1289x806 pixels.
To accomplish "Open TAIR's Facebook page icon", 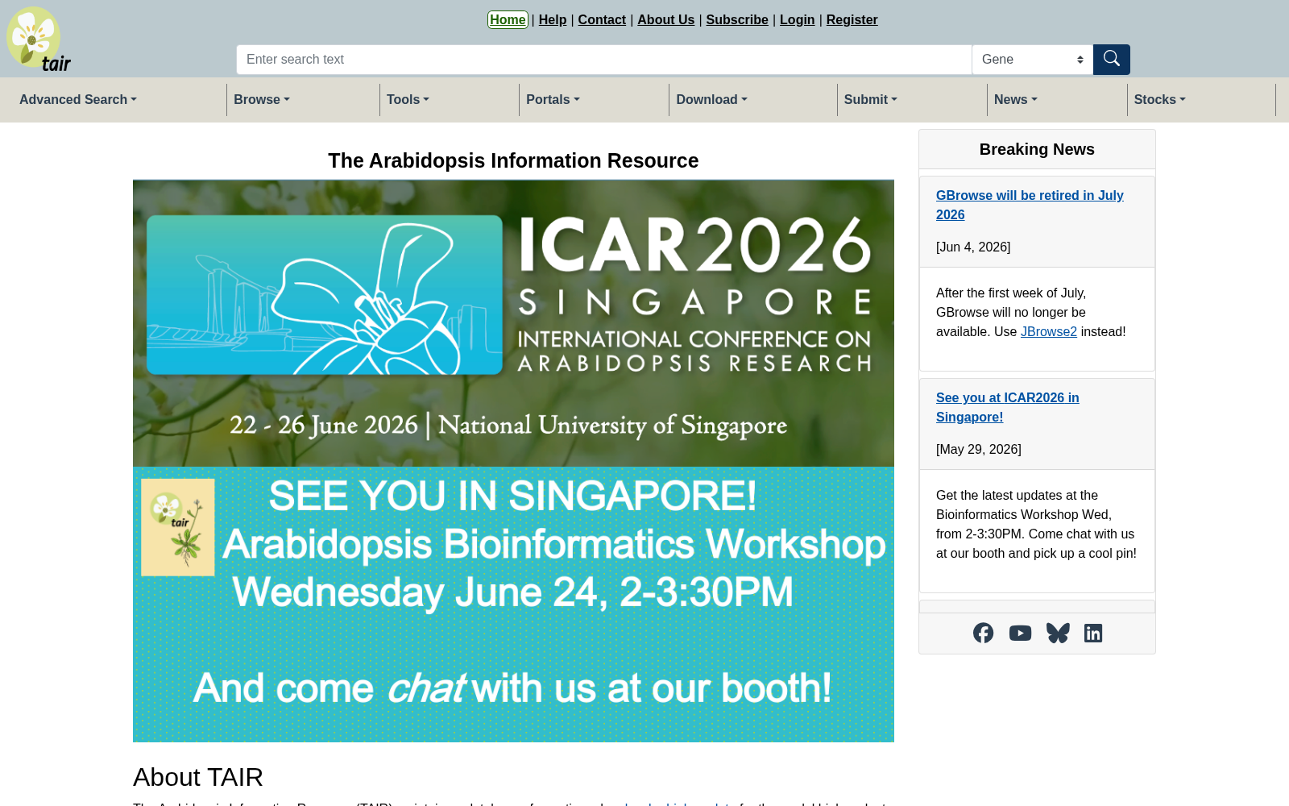I will (983, 633).
